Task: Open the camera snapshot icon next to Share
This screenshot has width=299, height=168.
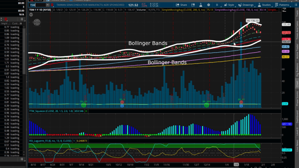Action: (x=193, y=5)
